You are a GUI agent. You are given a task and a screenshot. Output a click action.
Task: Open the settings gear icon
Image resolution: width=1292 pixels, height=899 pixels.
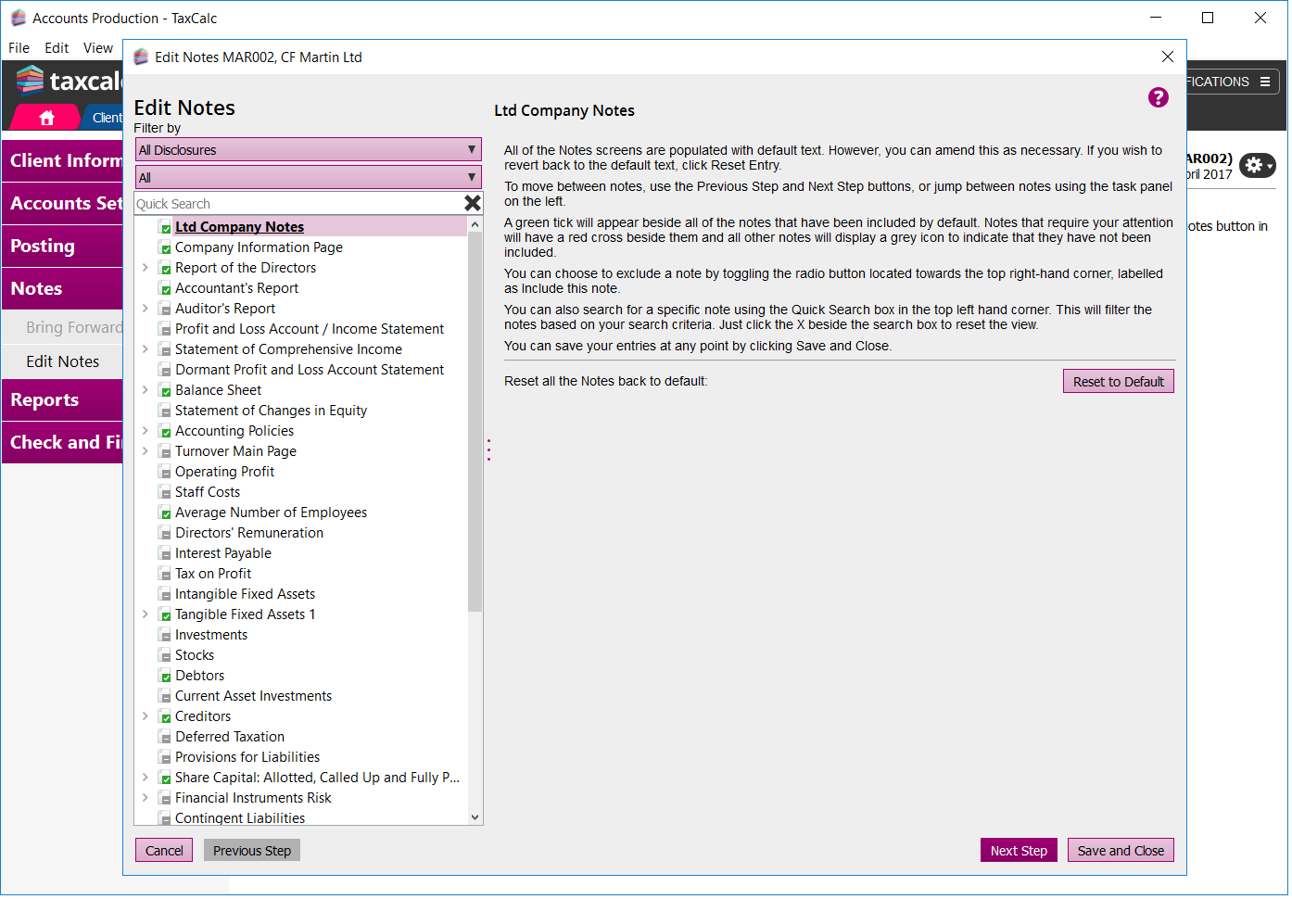point(1255,165)
